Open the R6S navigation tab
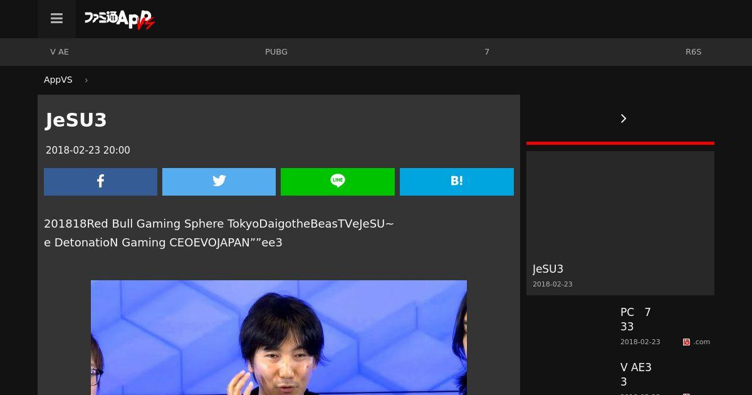The height and width of the screenshot is (395, 752). point(693,52)
